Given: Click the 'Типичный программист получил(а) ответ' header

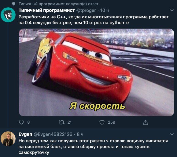Looking at the screenshot, I should tap(58, 4).
